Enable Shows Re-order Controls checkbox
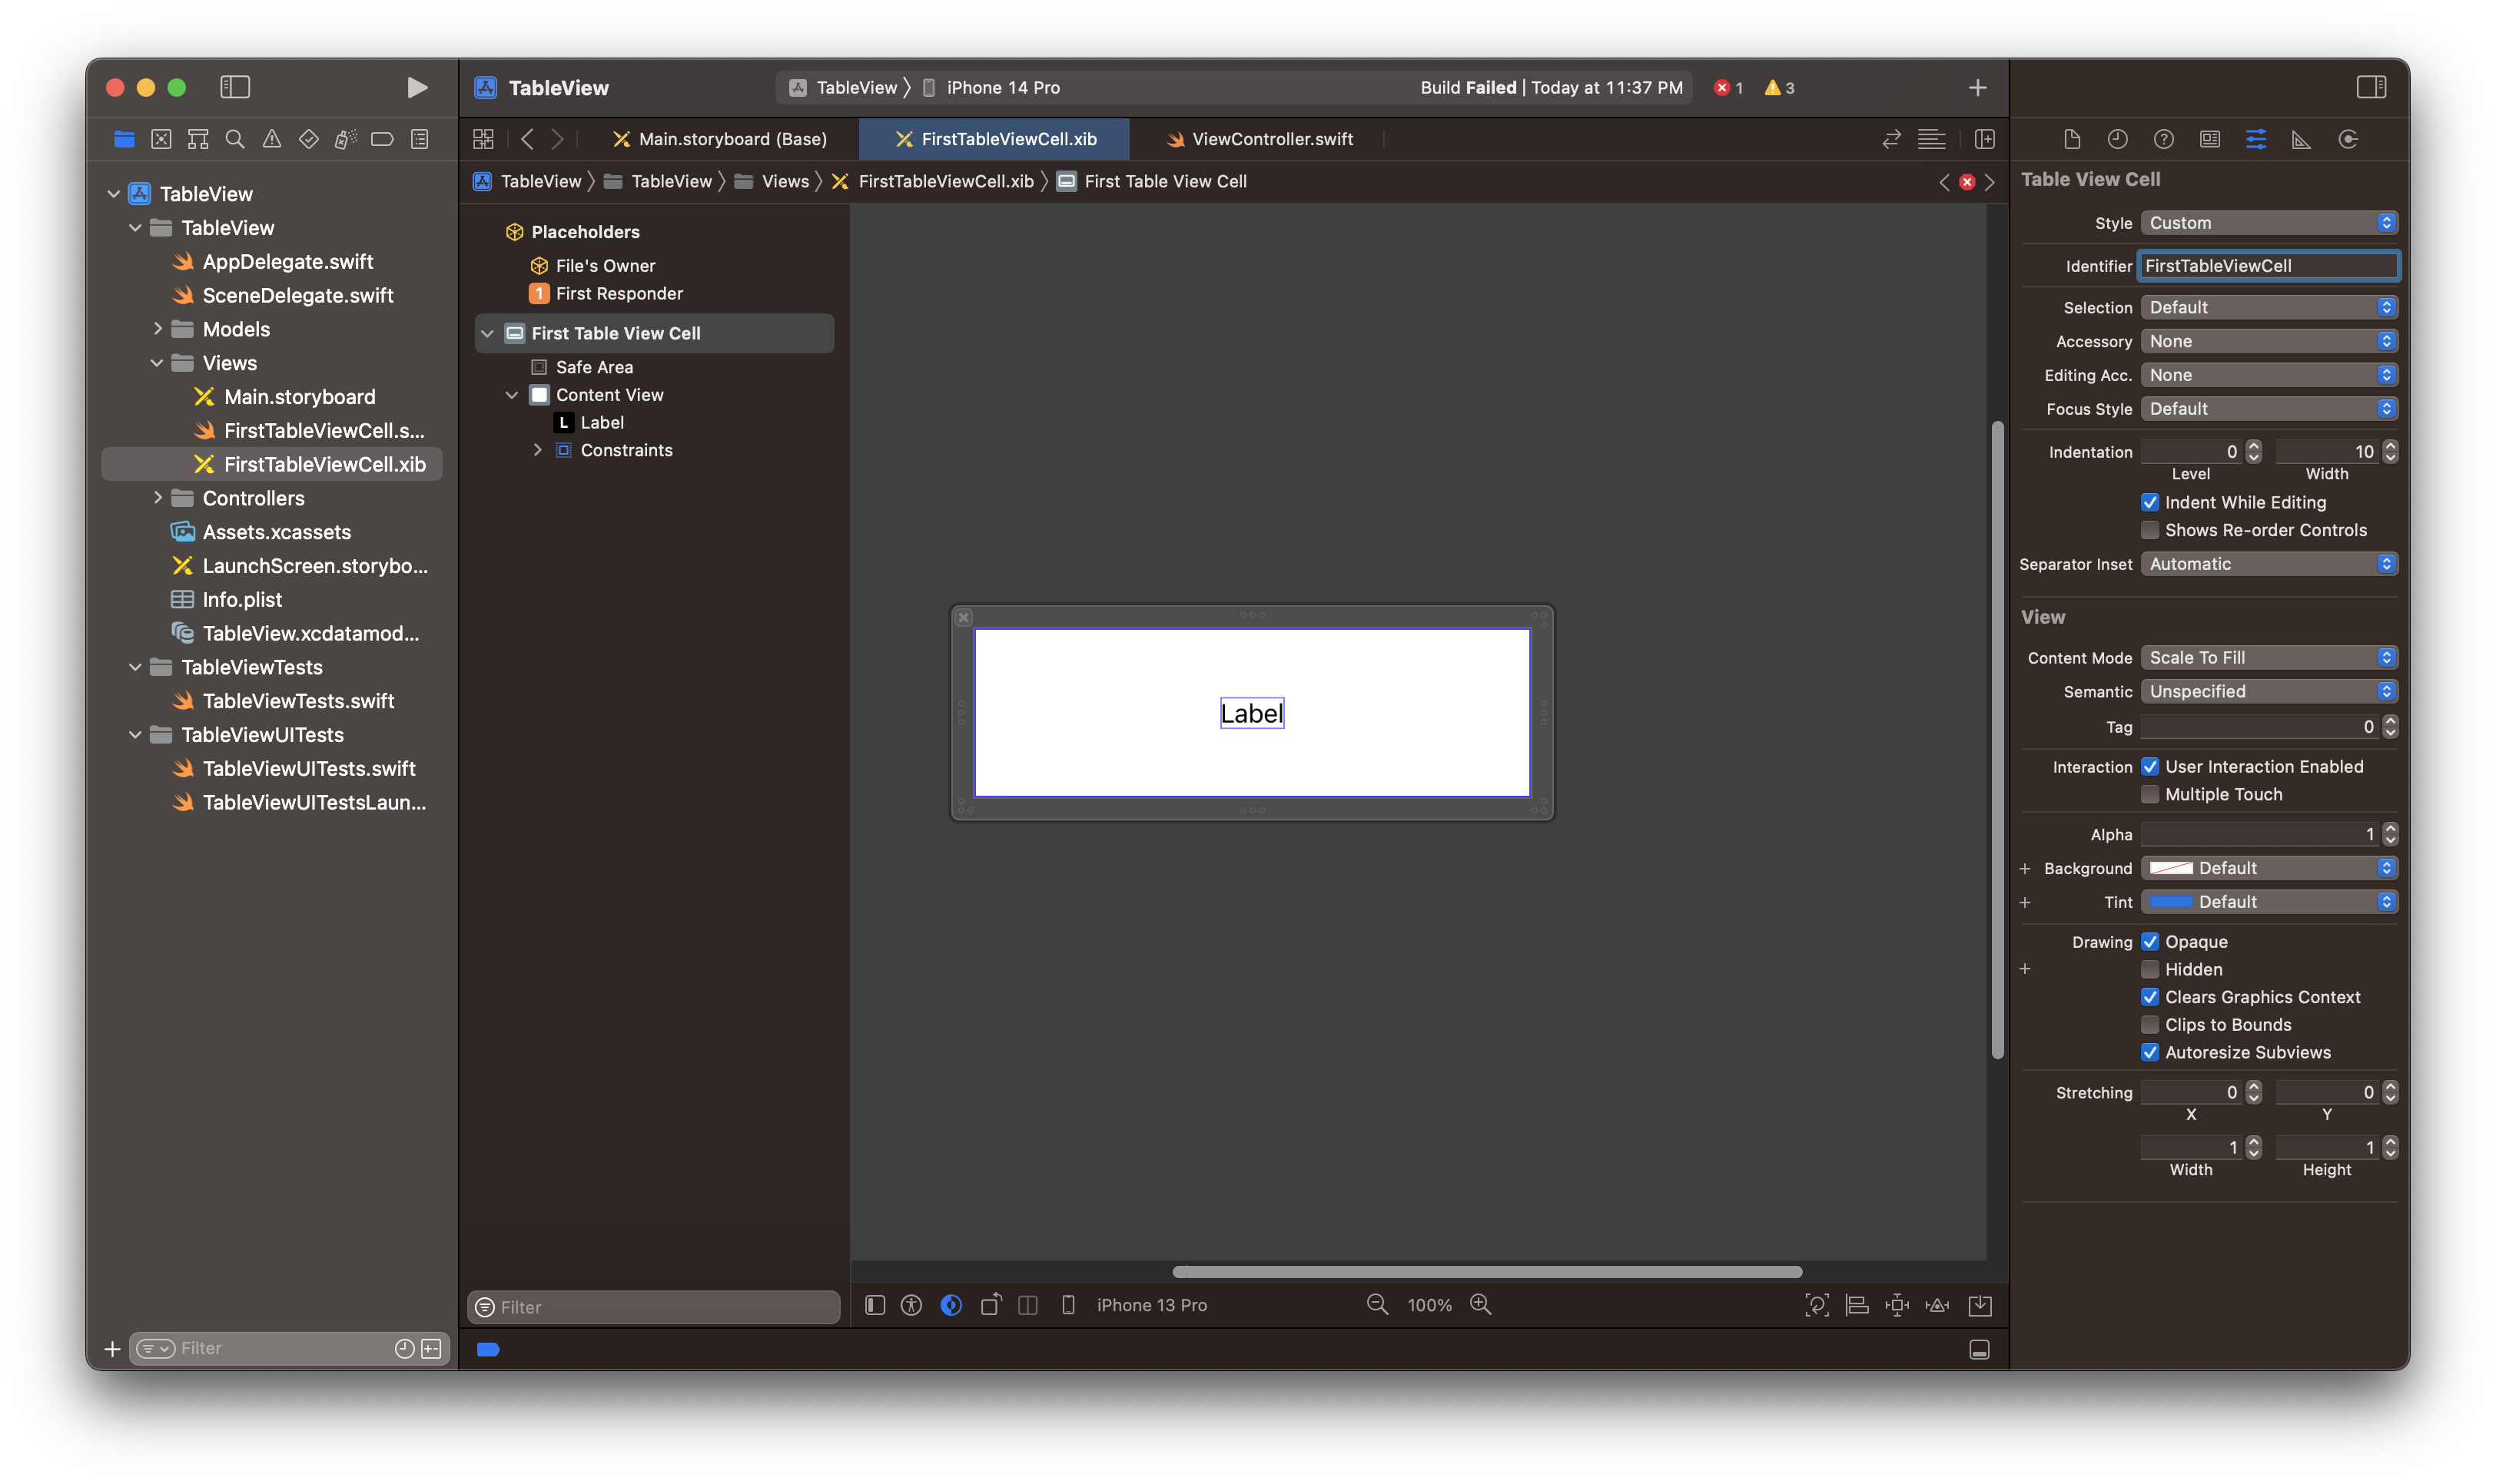Image resolution: width=2496 pixels, height=1484 pixels. click(x=2150, y=530)
